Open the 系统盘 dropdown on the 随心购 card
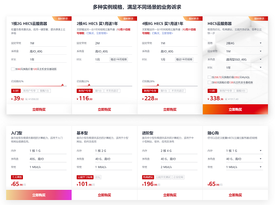Image resolution: width=275 pixels, height=205 pixels. (x=244, y=159)
